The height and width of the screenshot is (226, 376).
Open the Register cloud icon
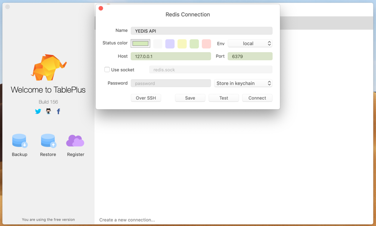(x=75, y=141)
